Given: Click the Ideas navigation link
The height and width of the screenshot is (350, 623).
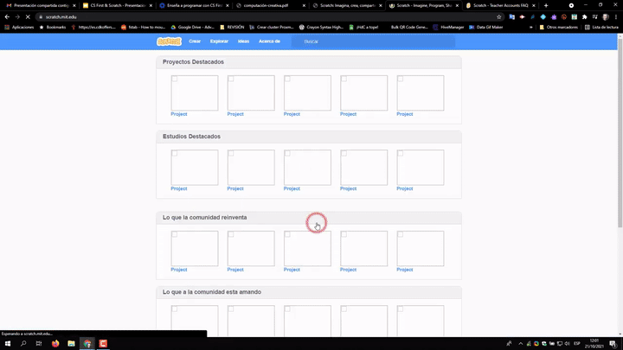Looking at the screenshot, I should [x=243, y=41].
